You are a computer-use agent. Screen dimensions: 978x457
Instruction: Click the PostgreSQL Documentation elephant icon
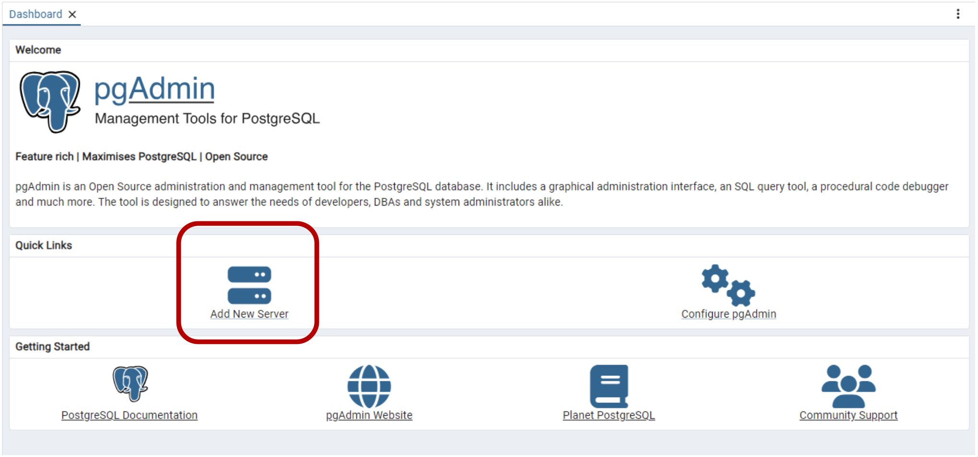tap(130, 384)
